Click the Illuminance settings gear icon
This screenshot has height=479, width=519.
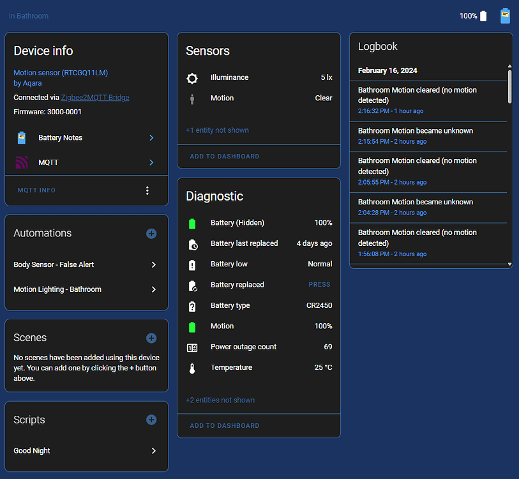[192, 77]
